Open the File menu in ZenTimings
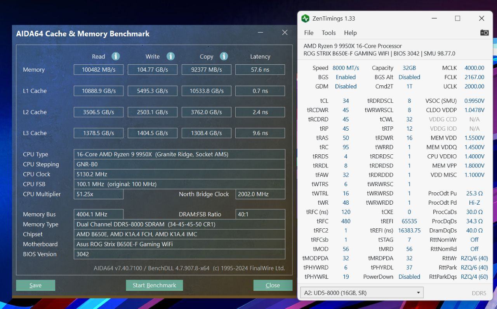This screenshot has height=309, width=497. click(x=309, y=33)
